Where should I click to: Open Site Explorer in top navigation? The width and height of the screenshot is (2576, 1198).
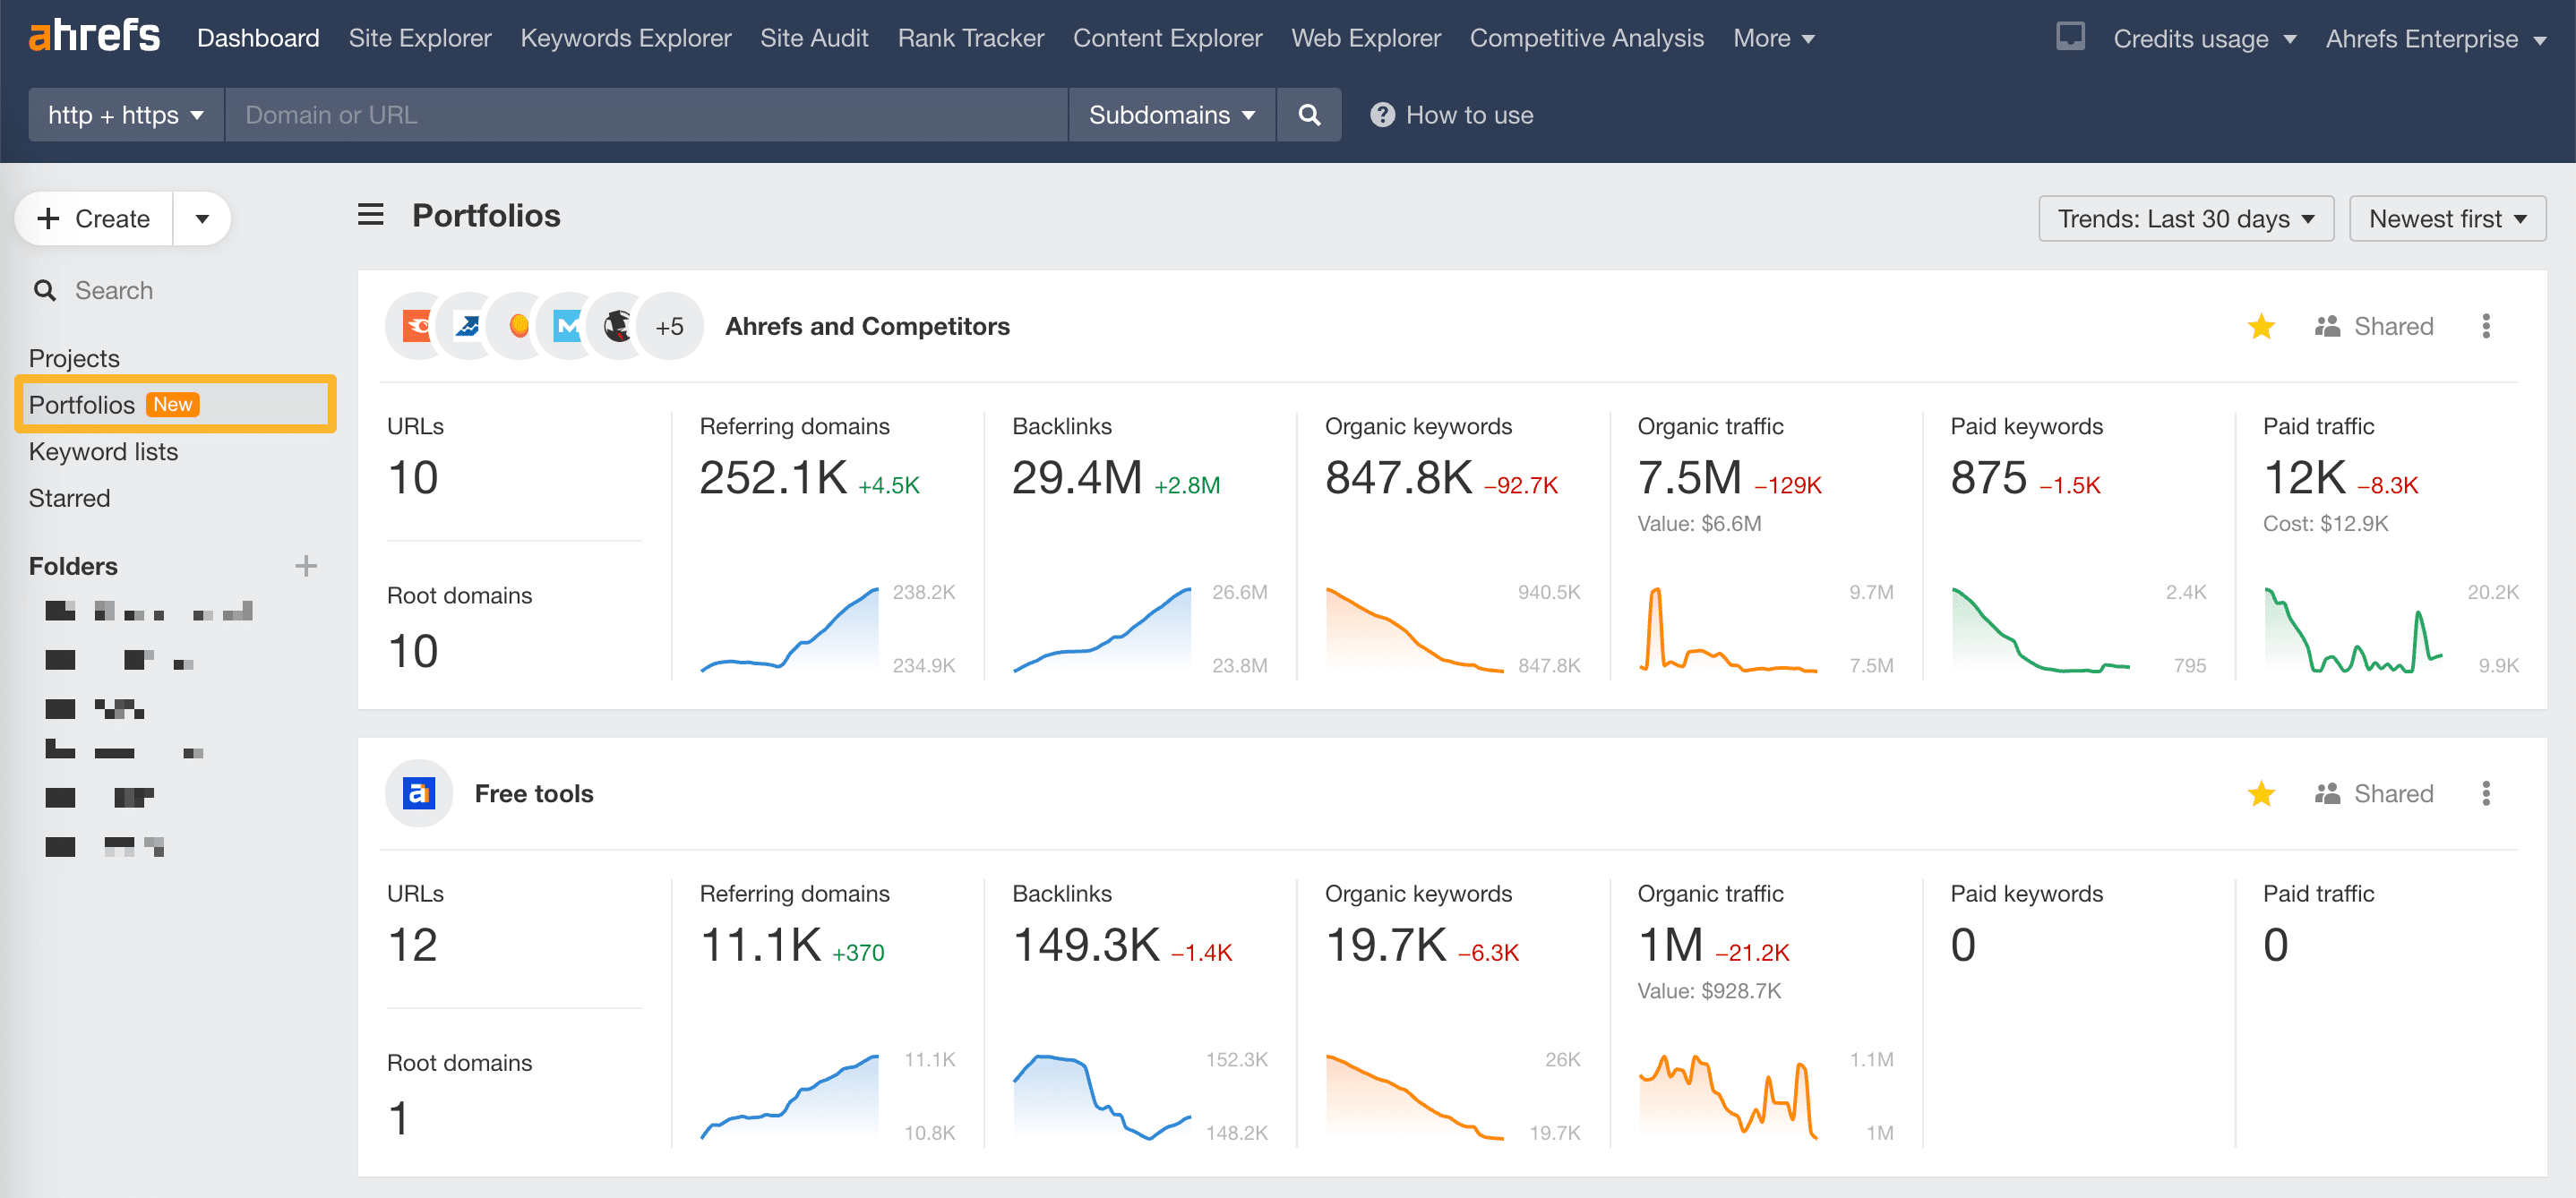420,38
